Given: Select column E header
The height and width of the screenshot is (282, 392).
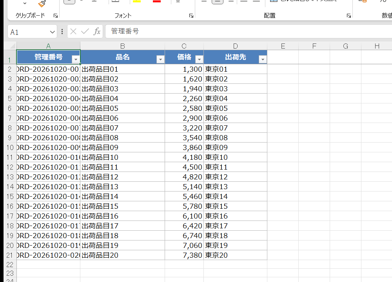Looking at the screenshot, I should (x=283, y=46).
